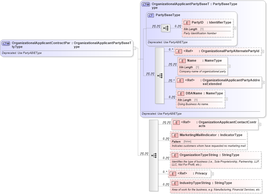Select the E icon on the Privacy reference

pos(172,173)
